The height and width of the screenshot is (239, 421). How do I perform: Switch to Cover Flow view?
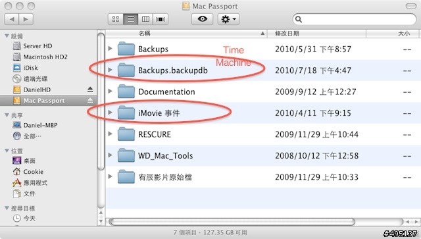click(161, 19)
